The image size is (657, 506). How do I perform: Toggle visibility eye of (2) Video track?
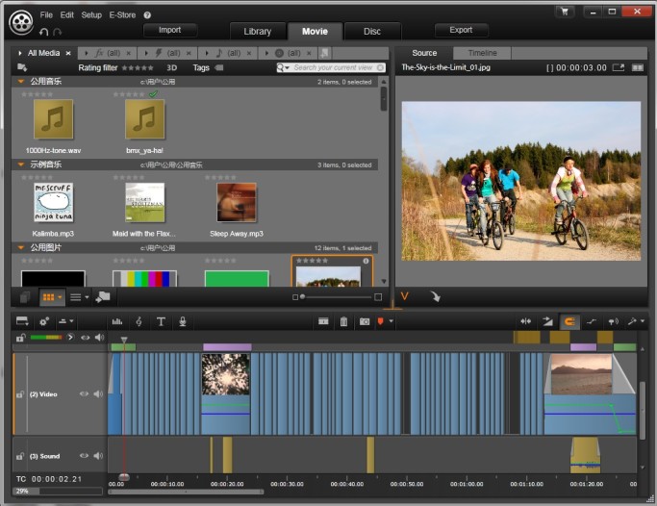point(84,393)
